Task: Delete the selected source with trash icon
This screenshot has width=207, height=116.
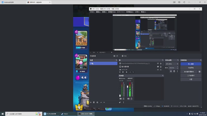Action: pyautogui.click(x=123, y=72)
